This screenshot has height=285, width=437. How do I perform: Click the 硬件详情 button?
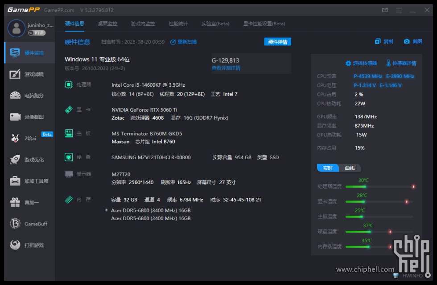tap(277, 42)
